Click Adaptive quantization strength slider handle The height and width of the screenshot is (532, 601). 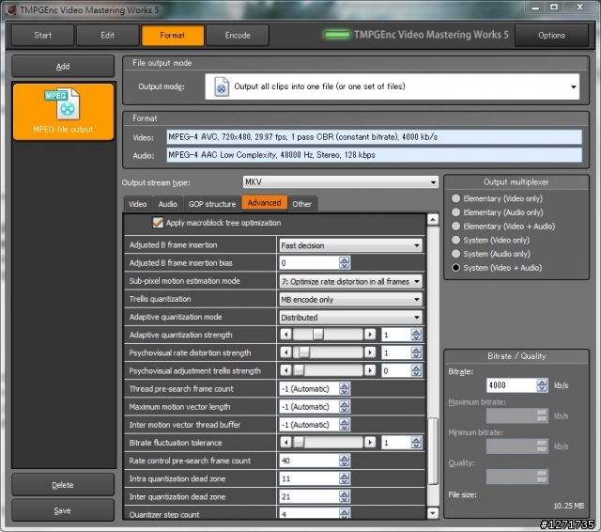coord(317,335)
